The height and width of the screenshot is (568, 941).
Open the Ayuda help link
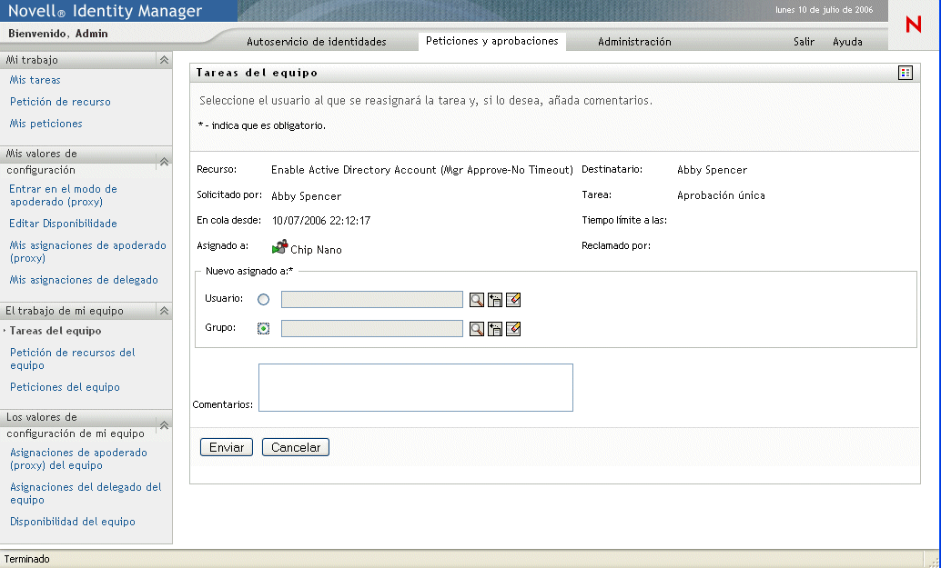click(x=847, y=42)
